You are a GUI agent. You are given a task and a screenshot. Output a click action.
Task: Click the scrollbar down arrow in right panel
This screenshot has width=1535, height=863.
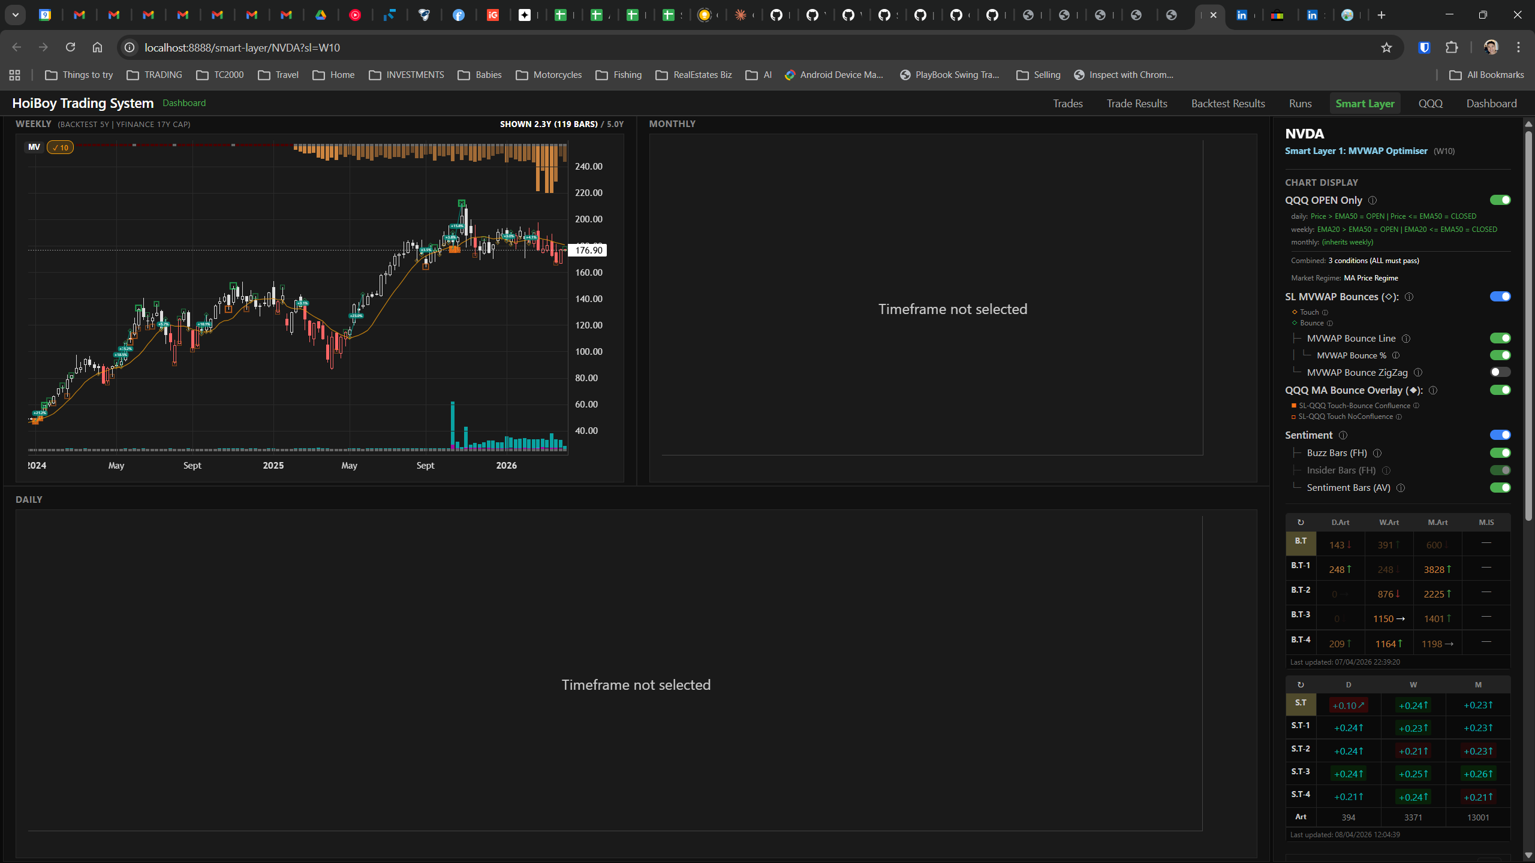[1528, 855]
